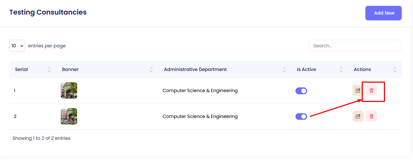This screenshot has height=162, width=413.
Task: Open the banner thumbnail in row 2
Action: point(69,116)
